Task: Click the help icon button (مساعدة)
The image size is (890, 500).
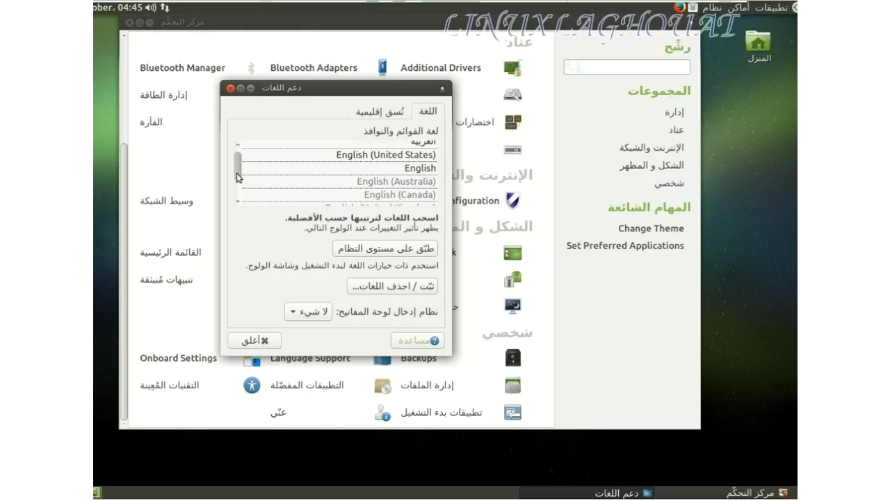Action: pos(417,340)
